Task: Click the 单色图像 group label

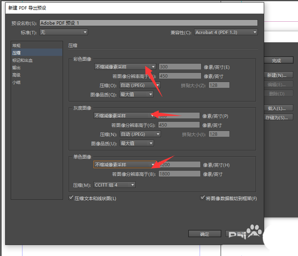Action: tap(82, 157)
